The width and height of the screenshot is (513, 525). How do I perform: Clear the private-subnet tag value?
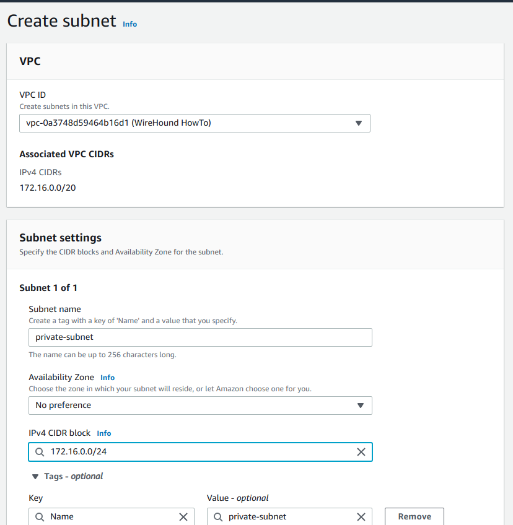(x=361, y=516)
